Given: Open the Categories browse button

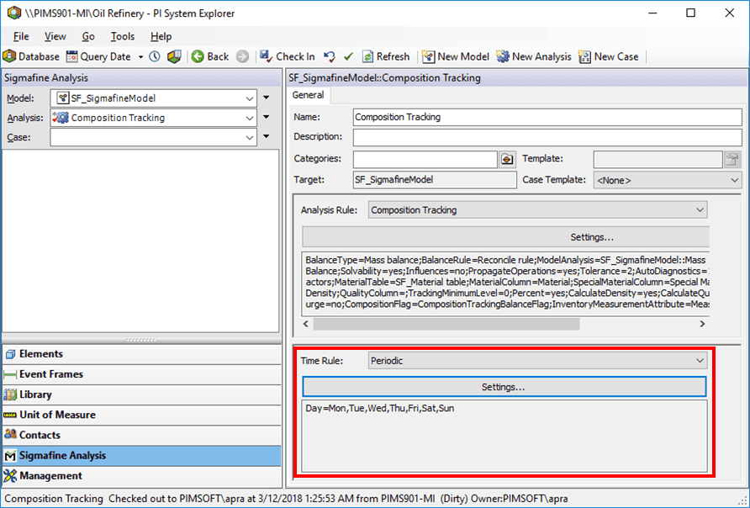Looking at the screenshot, I should [506, 158].
